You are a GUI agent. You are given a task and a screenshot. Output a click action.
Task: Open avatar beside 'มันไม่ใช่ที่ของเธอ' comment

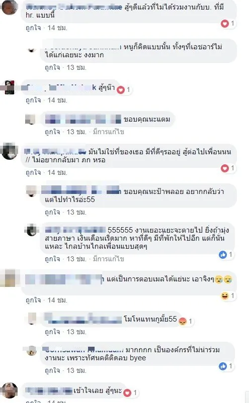(10, 152)
